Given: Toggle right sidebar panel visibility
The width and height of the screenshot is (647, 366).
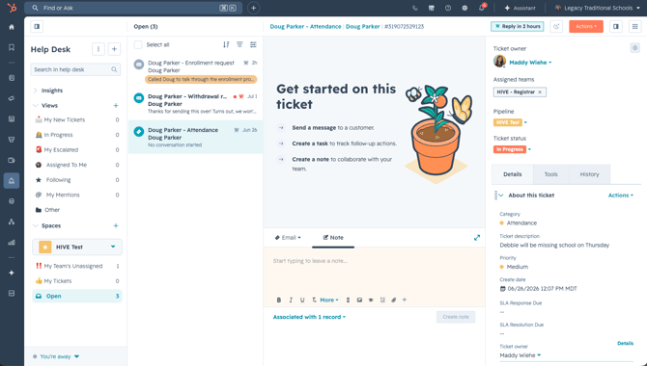Looking at the screenshot, I should click(x=616, y=26).
